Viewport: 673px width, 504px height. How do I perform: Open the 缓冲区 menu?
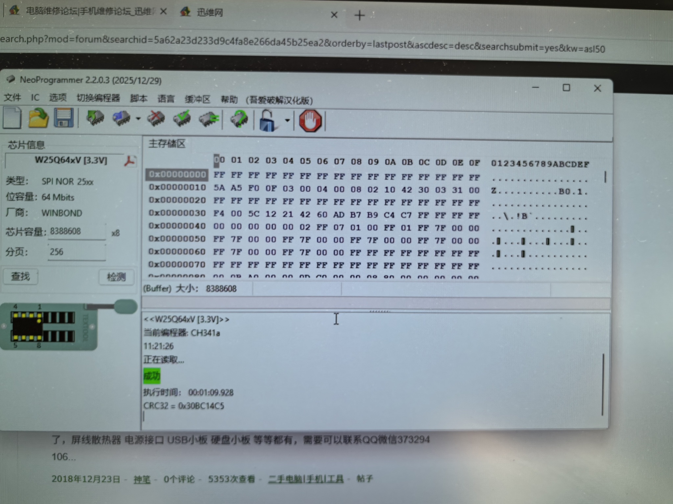pos(197,99)
